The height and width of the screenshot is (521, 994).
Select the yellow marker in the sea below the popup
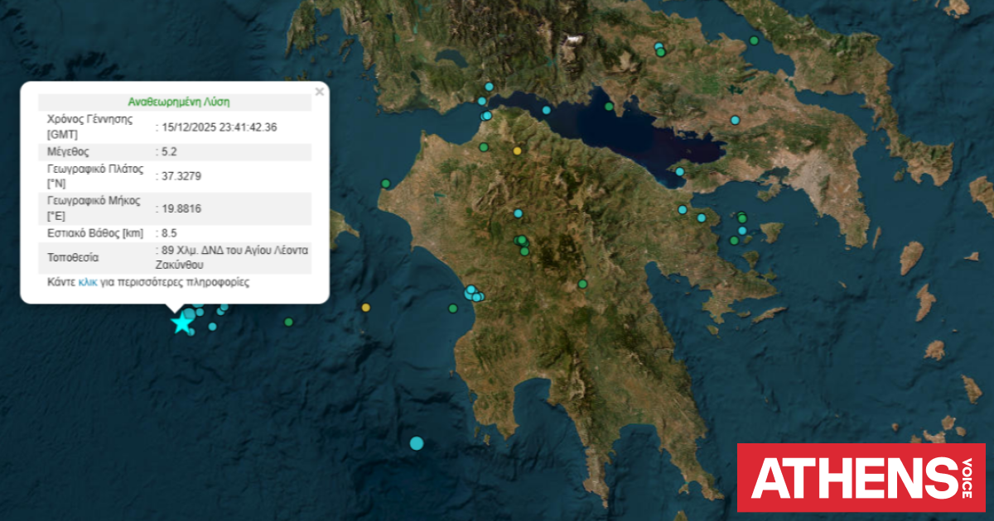[366, 308]
